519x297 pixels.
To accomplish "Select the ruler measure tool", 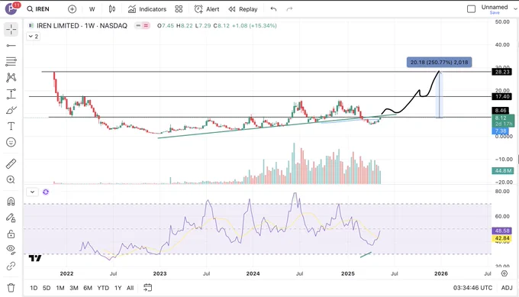I will tap(11, 163).
